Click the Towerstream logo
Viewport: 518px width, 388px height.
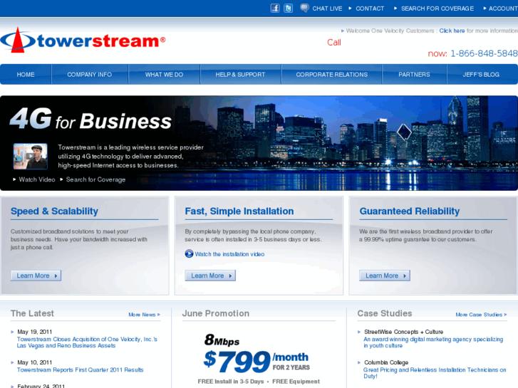[x=83, y=41]
